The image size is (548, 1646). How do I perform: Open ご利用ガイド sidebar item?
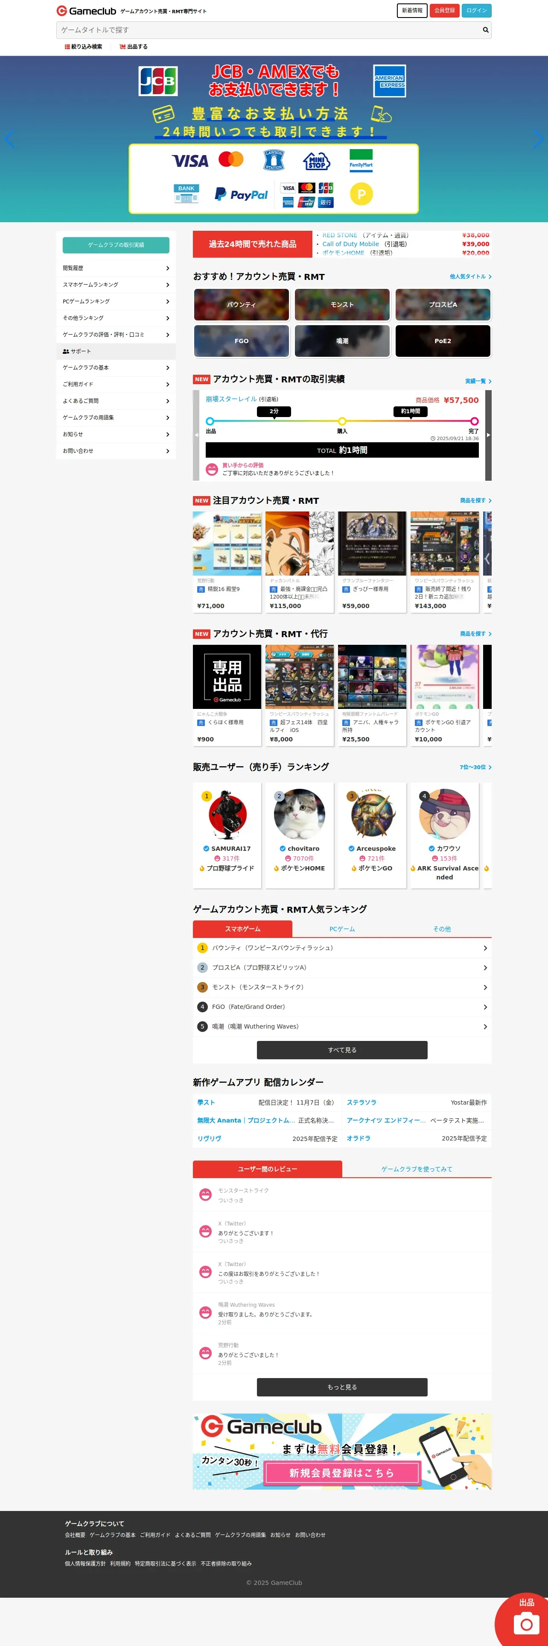pyautogui.click(x=116, y=385)
